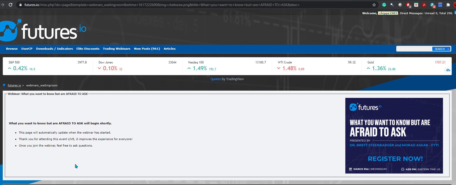Open the Gold quote
The height and width of the screenshot is (185, 456).
[x=406, y=66]
